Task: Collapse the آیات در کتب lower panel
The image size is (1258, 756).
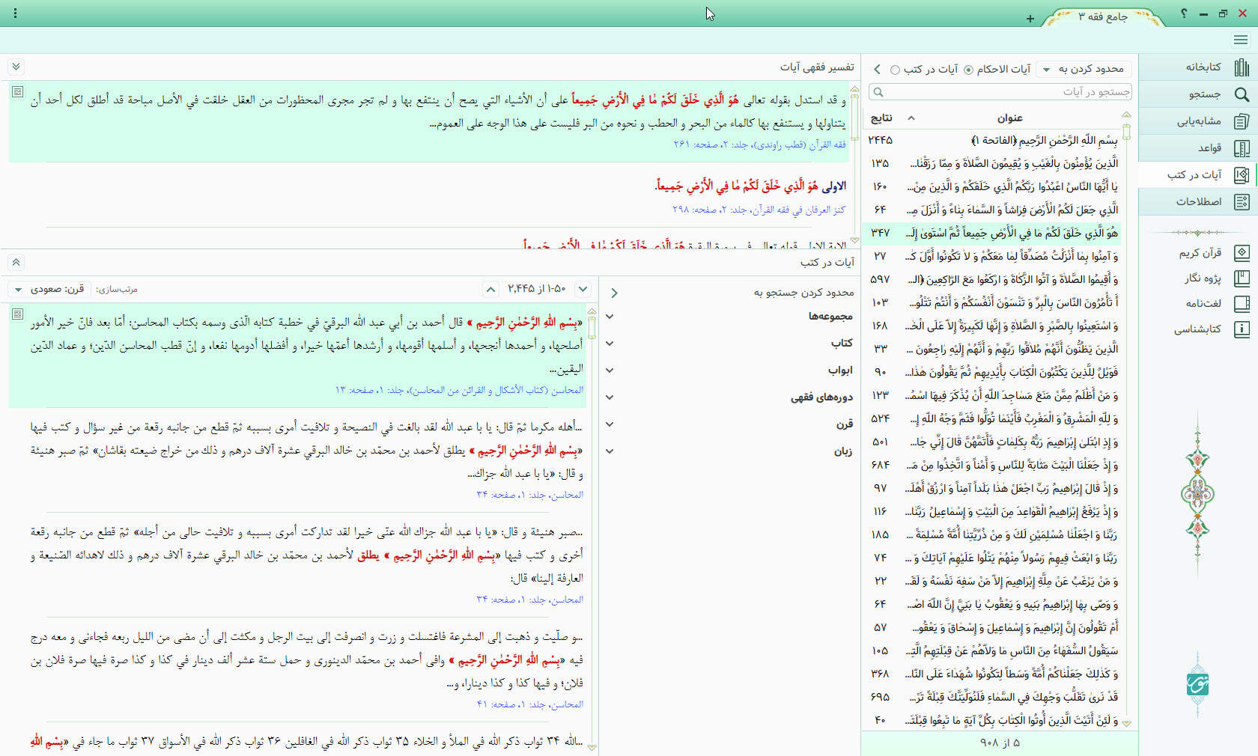Action: click(x=16, y=262)
